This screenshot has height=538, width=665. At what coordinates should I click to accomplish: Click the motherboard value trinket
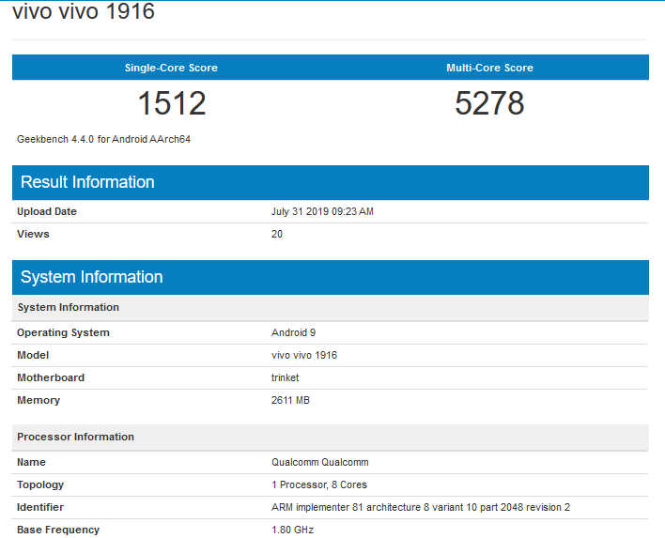284,377
